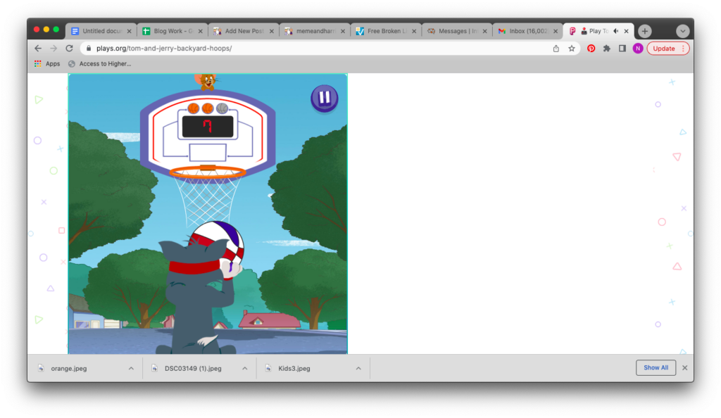Image resolution: width=721 pixels, height=418 pixels.
Task: Open the Apps shortcut in bookmarks bar
Action: (47, 64)
